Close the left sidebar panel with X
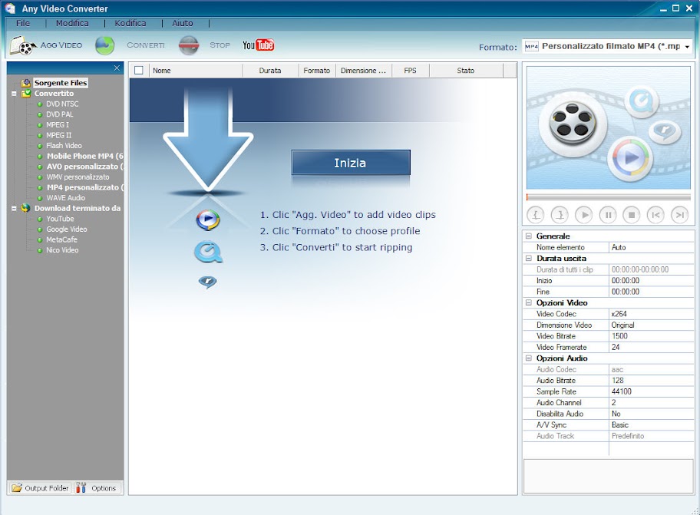 coord(117,68)
